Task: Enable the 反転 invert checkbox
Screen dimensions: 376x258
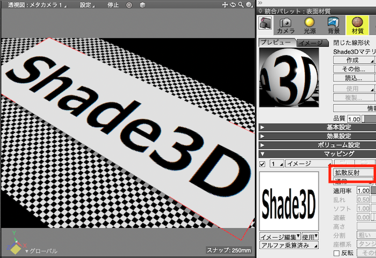Action: coord(337,253)
